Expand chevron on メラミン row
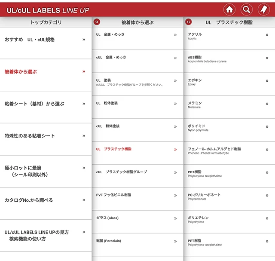Viewport: 275px width, 261px height. (267, 104)
